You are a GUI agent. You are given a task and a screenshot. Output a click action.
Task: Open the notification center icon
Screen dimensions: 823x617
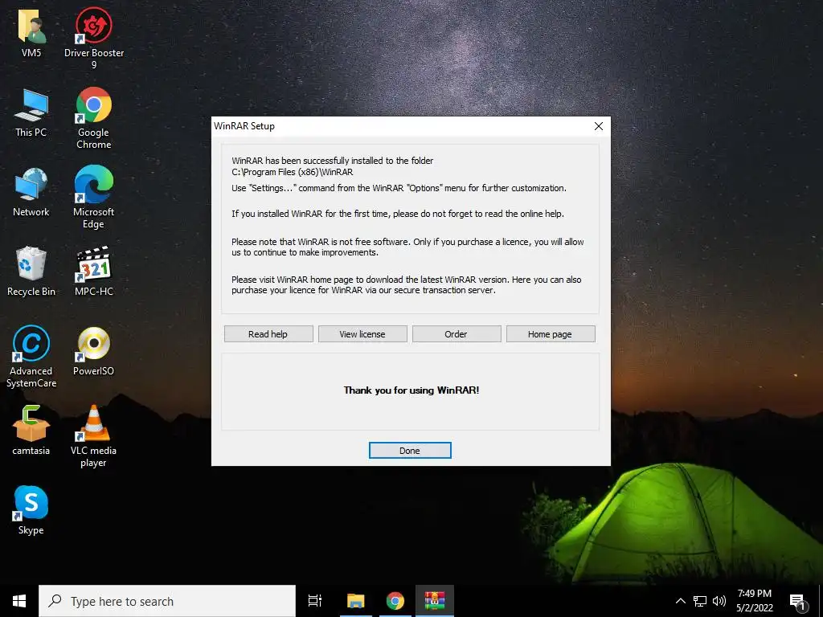798,603
